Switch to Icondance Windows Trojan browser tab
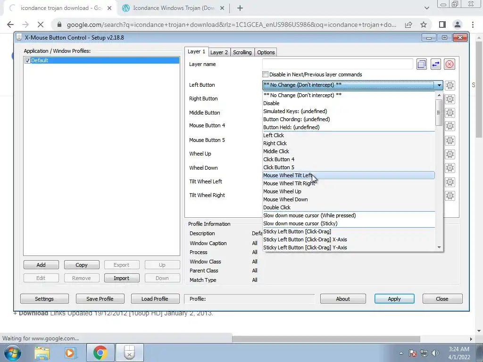The height and width of the screenshot is (362, 483). [174, 8]
